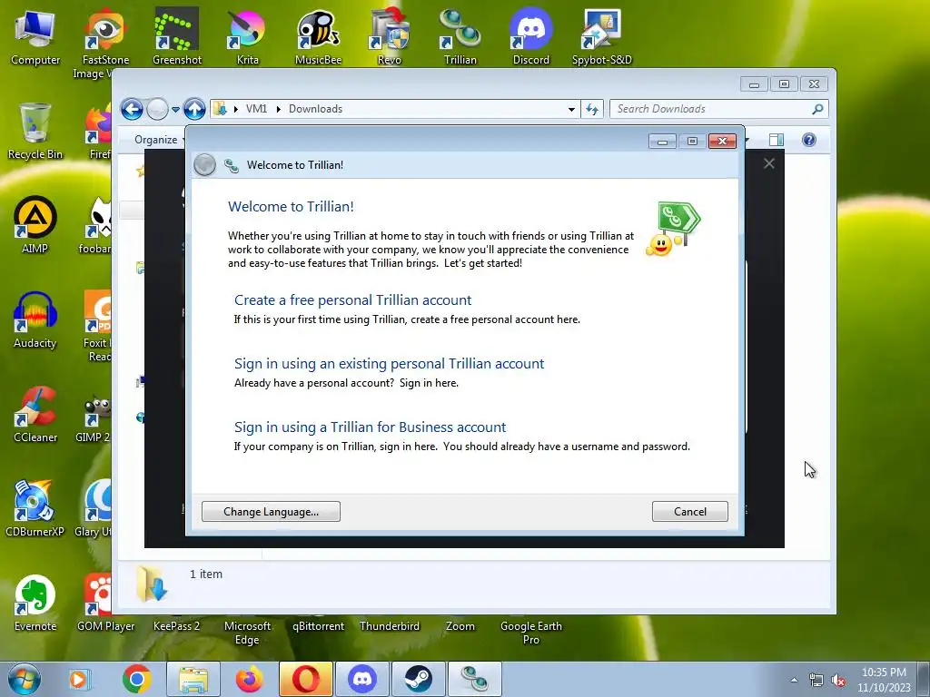The width and height of the screenshot is (930, 697).
Task: Open the FastStone Image Viewer shortcut
Action: click(105, 44)
